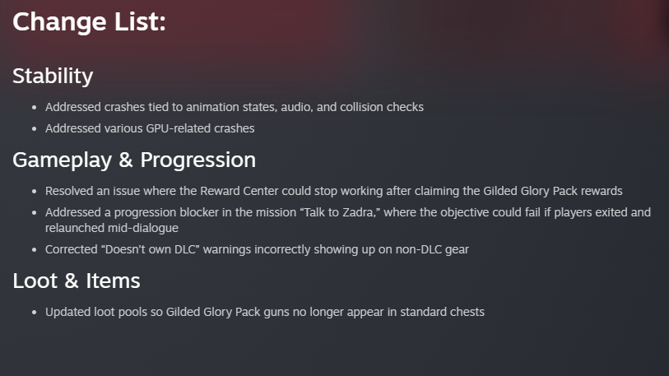Click the Stability section heading
669x376 pixels.
point(53,77)
